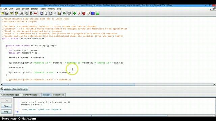This screenshot has height=121, width=216.
Task: Cut the selection with the scissors icon
Action: 22,13
